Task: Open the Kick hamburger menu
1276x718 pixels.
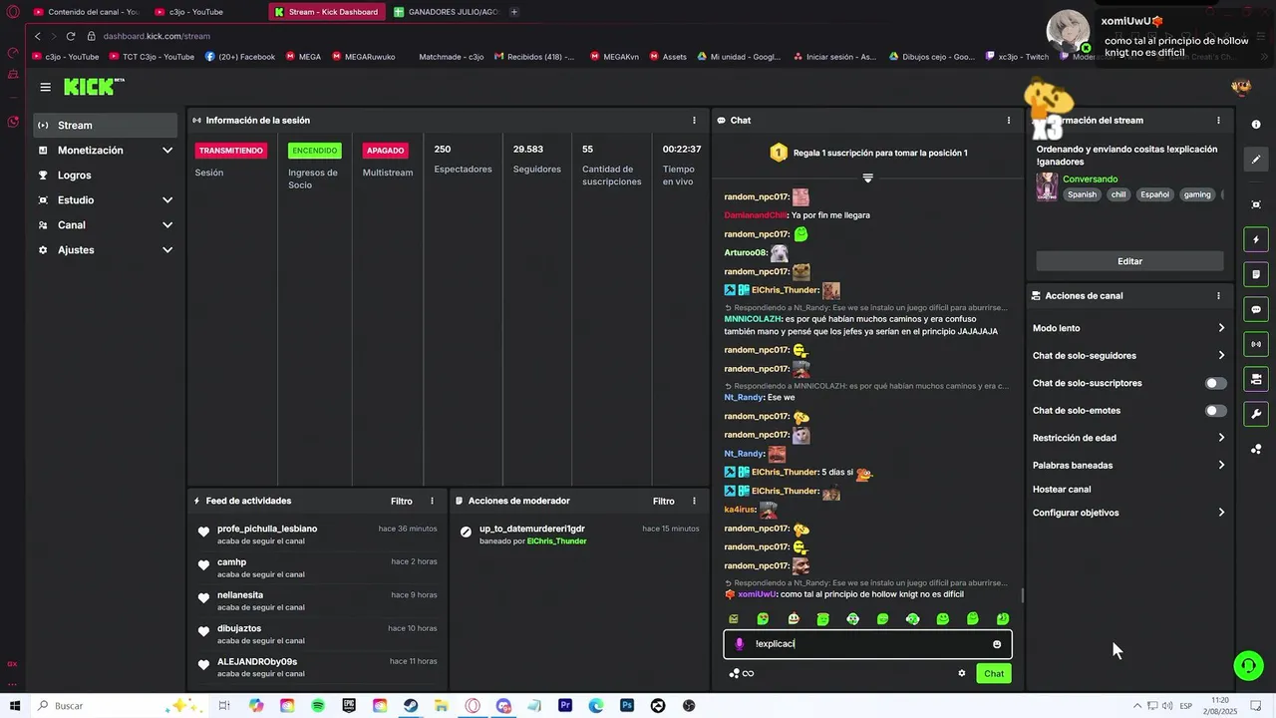Action: point(45,88)
